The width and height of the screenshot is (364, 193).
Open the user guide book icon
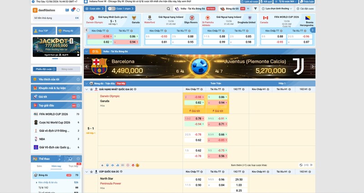[x=67, y=10]
